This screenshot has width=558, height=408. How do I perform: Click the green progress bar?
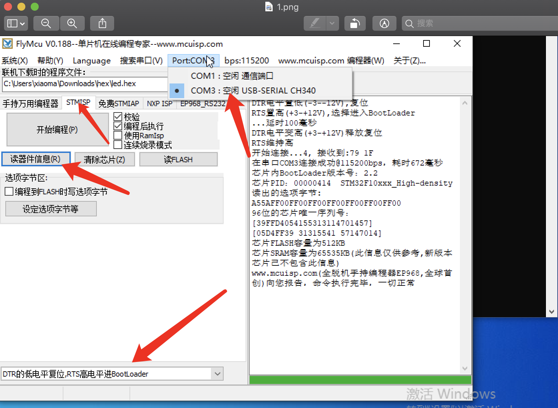[360, 380]
